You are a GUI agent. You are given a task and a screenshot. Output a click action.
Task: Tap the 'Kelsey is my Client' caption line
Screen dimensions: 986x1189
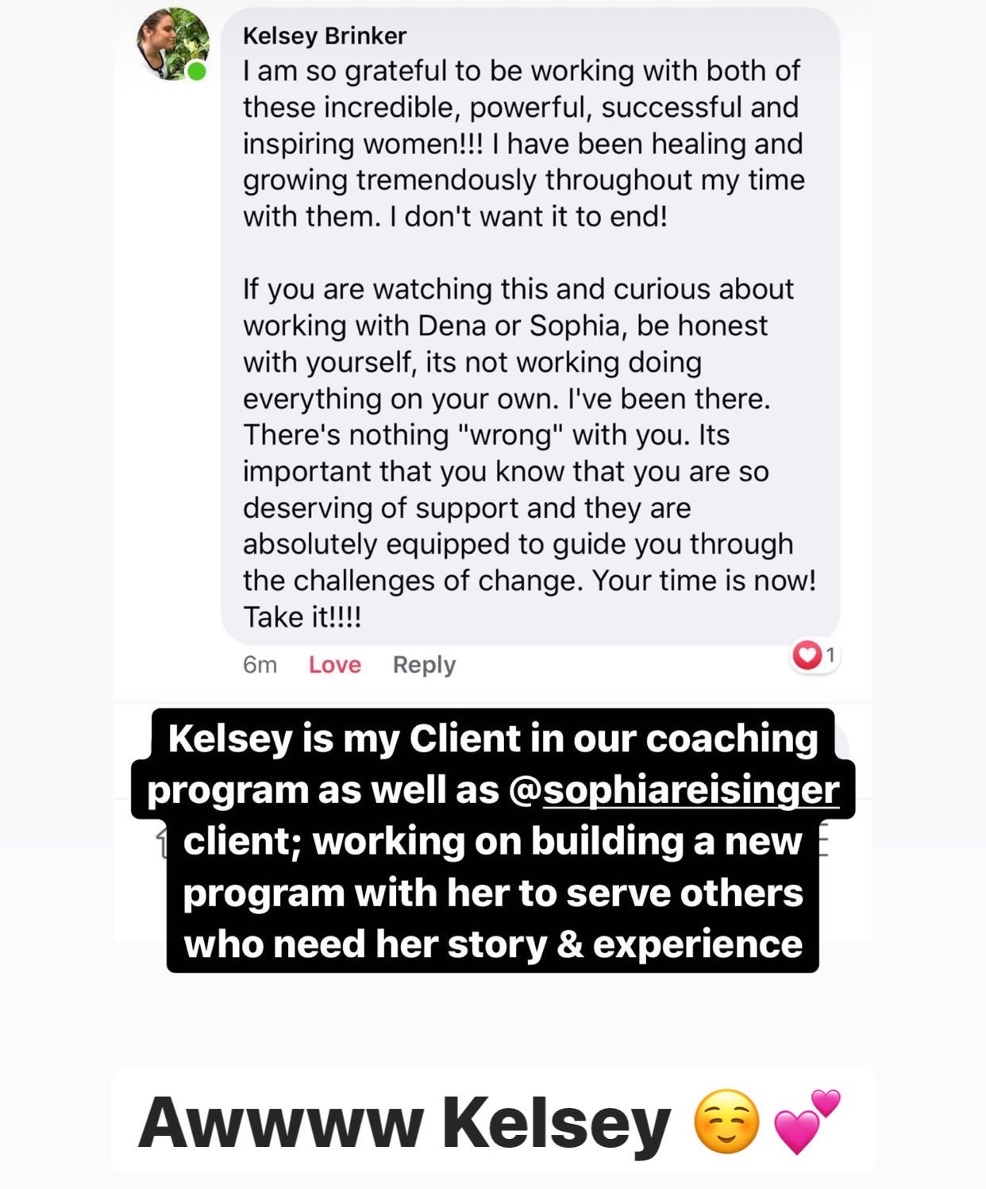click(492, 739)
